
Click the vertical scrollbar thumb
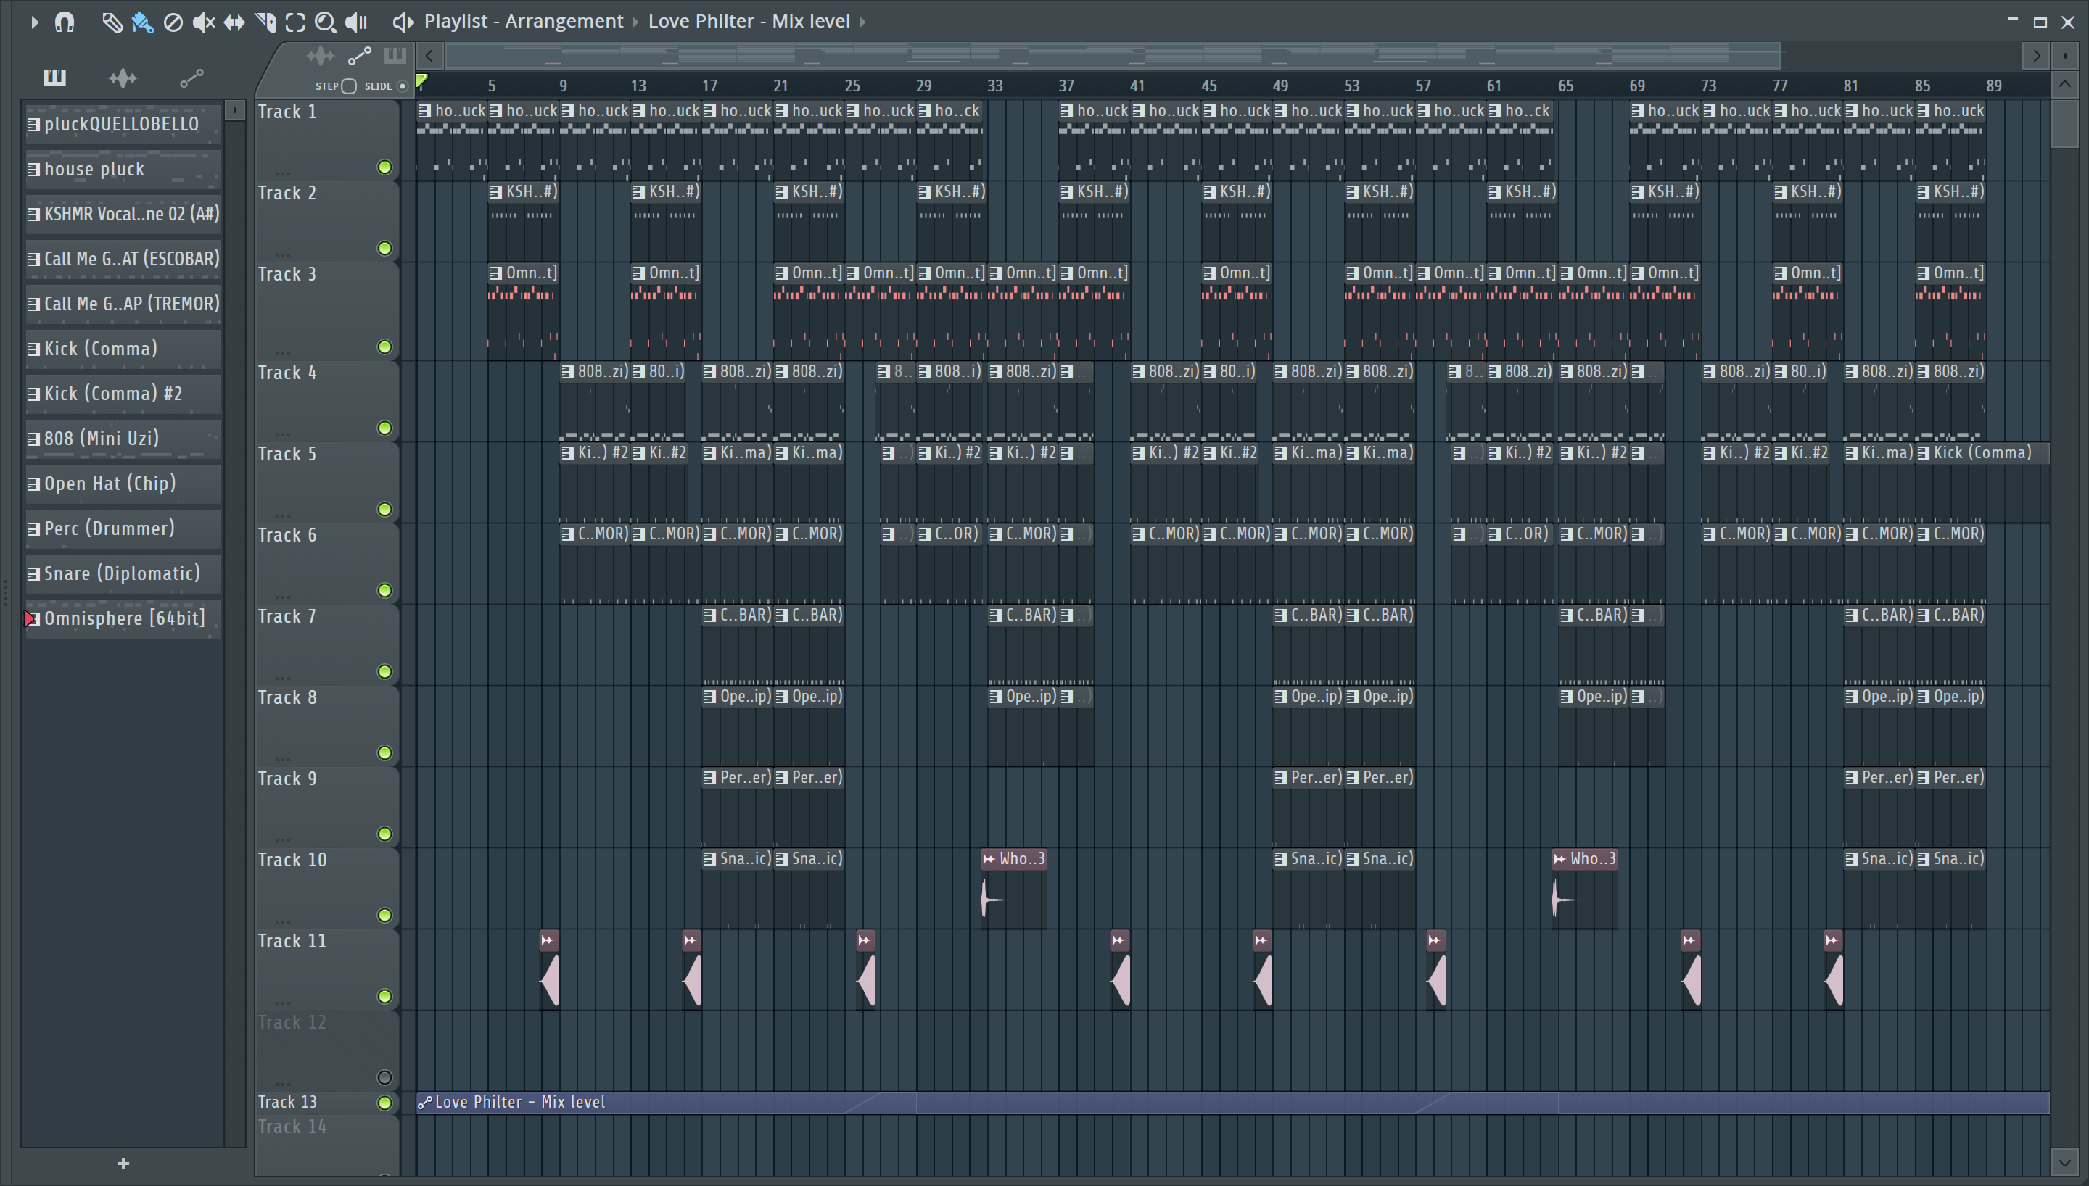[x=2064, y=124]
